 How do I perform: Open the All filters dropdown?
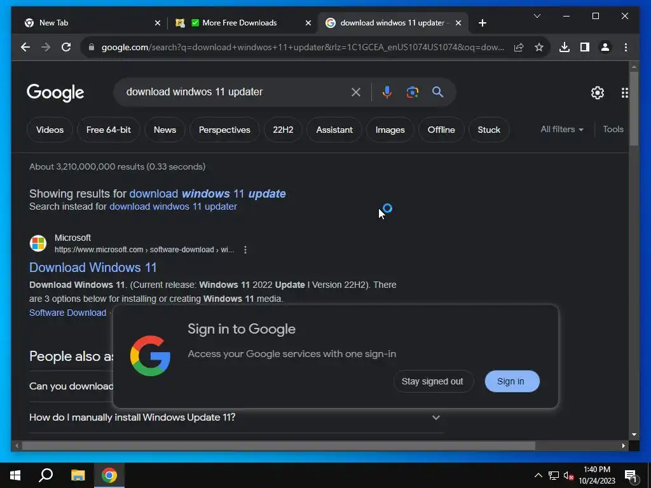click(562, 130)
